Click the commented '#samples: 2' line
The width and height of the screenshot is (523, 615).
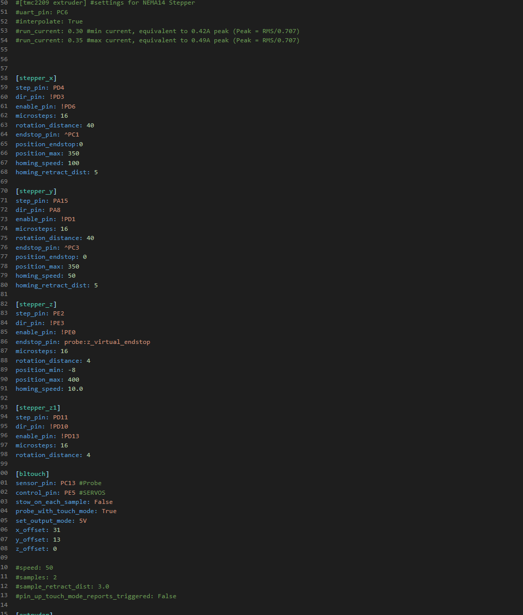click(36, 577)
